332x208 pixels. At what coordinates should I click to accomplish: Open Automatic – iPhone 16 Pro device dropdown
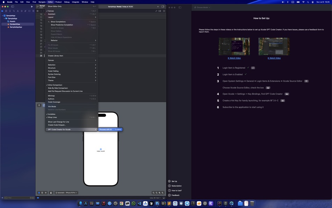[x=66, y=193]
